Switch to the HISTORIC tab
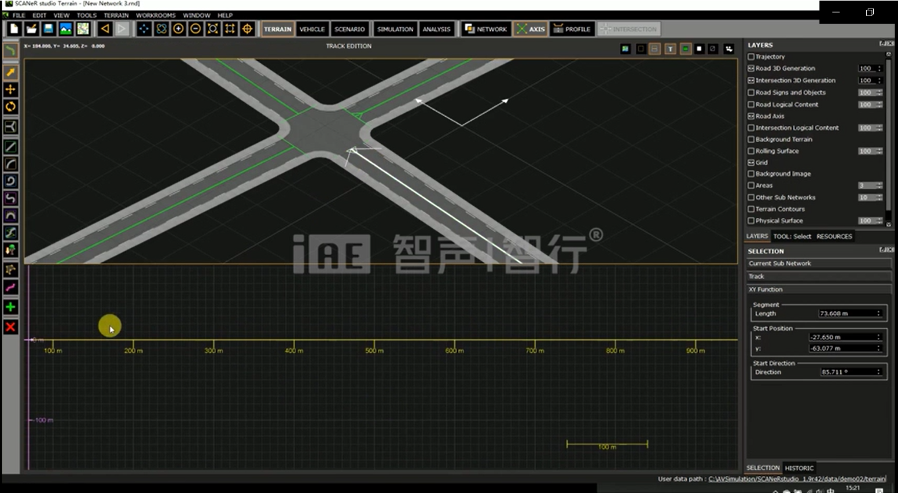898x494 pixels. (799, 468)
